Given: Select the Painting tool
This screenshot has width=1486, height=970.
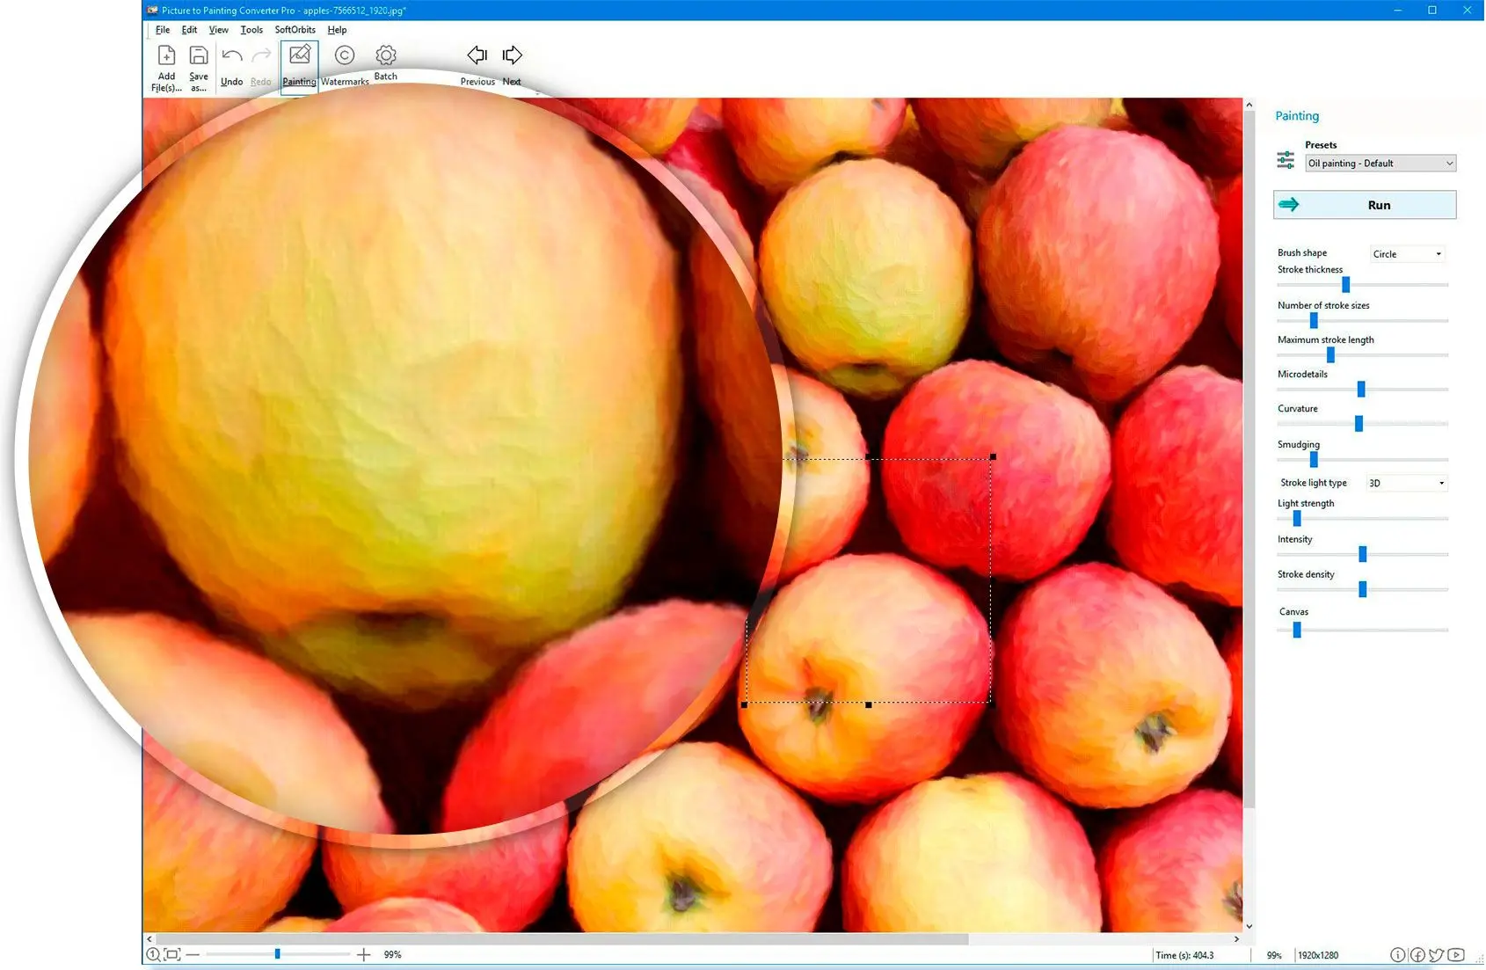Looking at the screenshot, I should click(x=300, y=66).
